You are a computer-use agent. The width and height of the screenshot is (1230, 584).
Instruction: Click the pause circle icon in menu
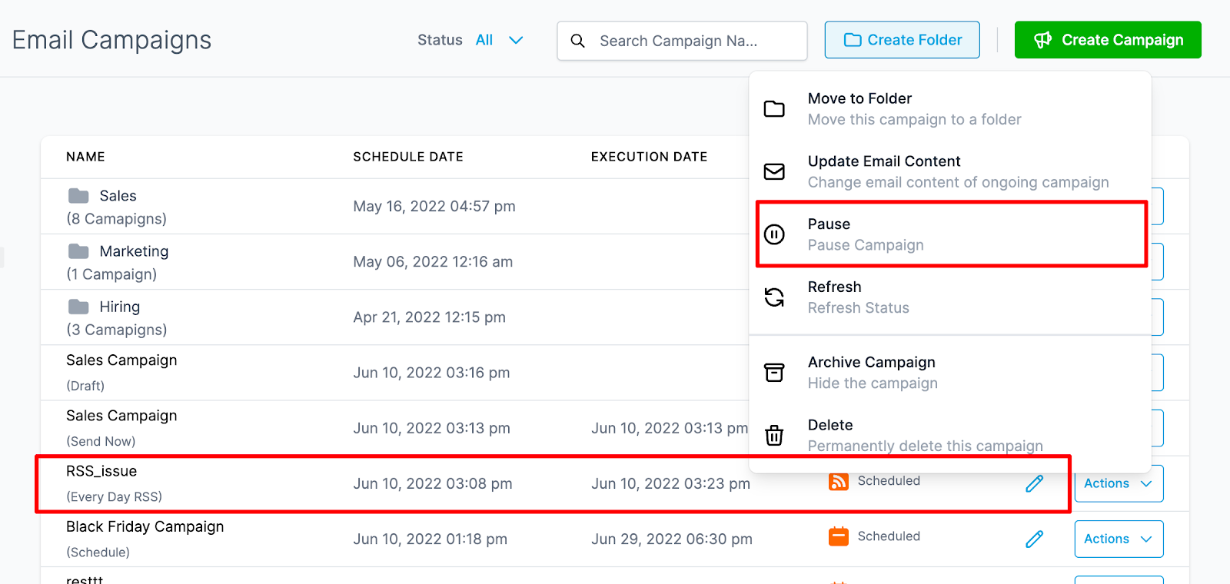(774, 234)
